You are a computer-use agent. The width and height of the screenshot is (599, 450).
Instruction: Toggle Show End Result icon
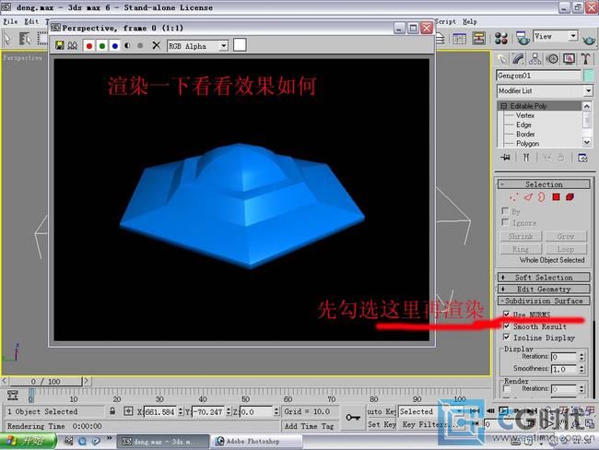526,158
